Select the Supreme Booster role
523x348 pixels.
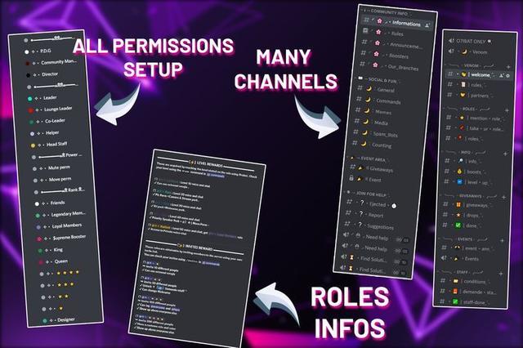pos(62,238)
